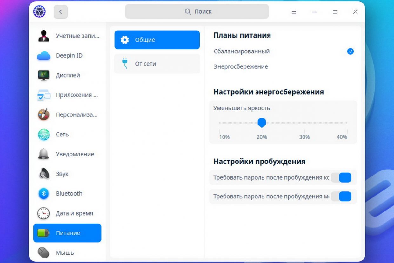Open the Display (Дисплей) monitor icon
394x263 pixels.
[43, 75]
